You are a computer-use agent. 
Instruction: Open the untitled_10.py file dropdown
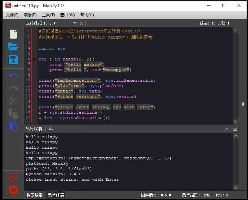point(75,23)
